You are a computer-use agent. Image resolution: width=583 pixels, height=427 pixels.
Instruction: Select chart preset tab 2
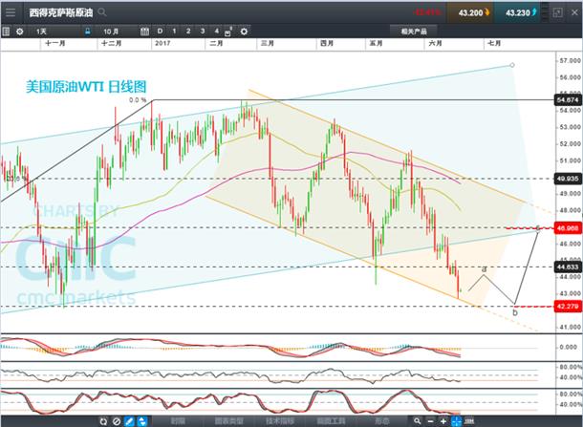pos(188,32)
